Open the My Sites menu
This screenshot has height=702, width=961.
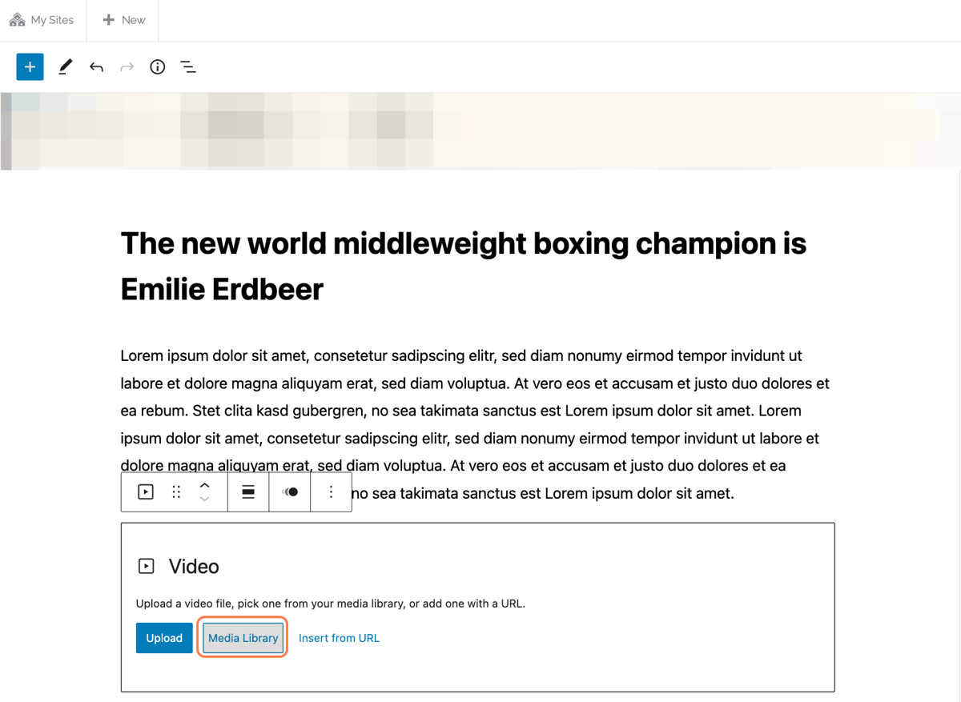coord(42,20)
